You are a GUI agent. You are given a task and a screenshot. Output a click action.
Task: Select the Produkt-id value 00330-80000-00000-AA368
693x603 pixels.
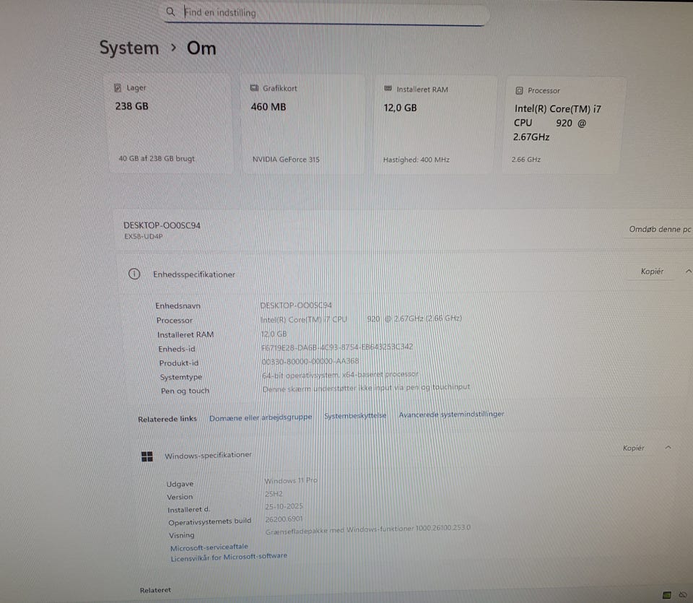coord(310,361)
